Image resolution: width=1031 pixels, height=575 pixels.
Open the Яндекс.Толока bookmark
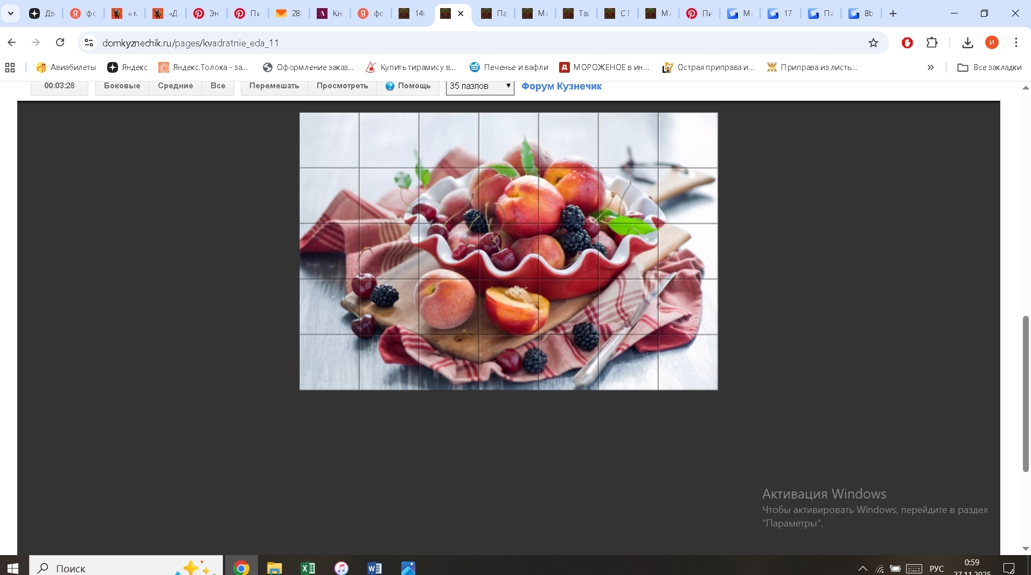point(203,67)
